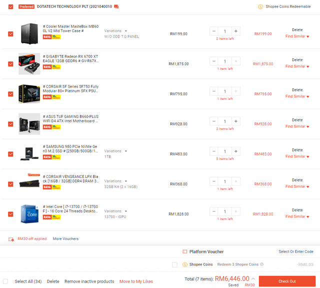Uncheck the CORSAIR VENGEANCE LPX item
The width and height of the screenshot is (320, 288).
pos(10,184)
